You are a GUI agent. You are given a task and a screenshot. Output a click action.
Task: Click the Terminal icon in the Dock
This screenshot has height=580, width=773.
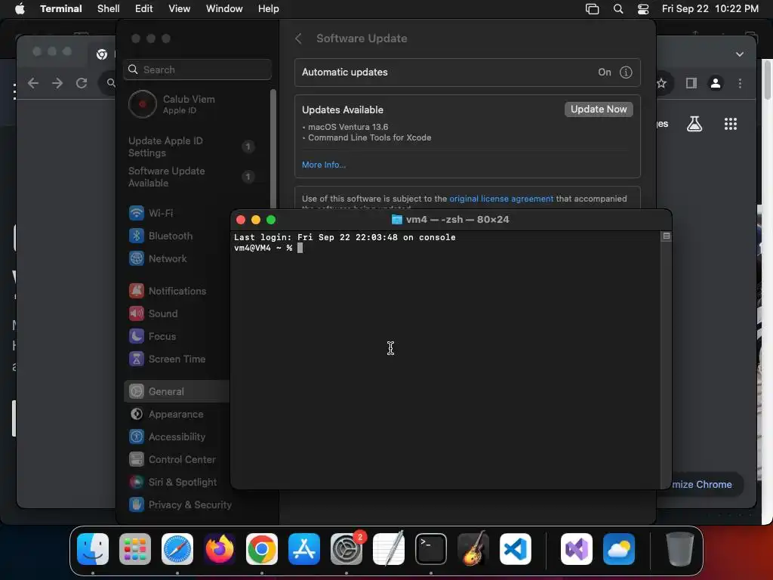pyautogui.click(x=431, y=549)
